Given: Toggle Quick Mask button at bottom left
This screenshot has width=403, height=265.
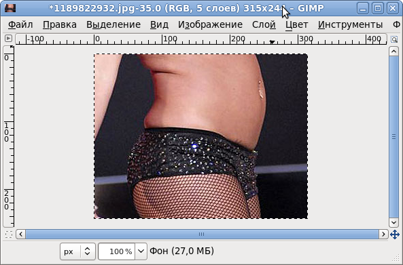Looking at the screenshot, I should click(8, 235).
